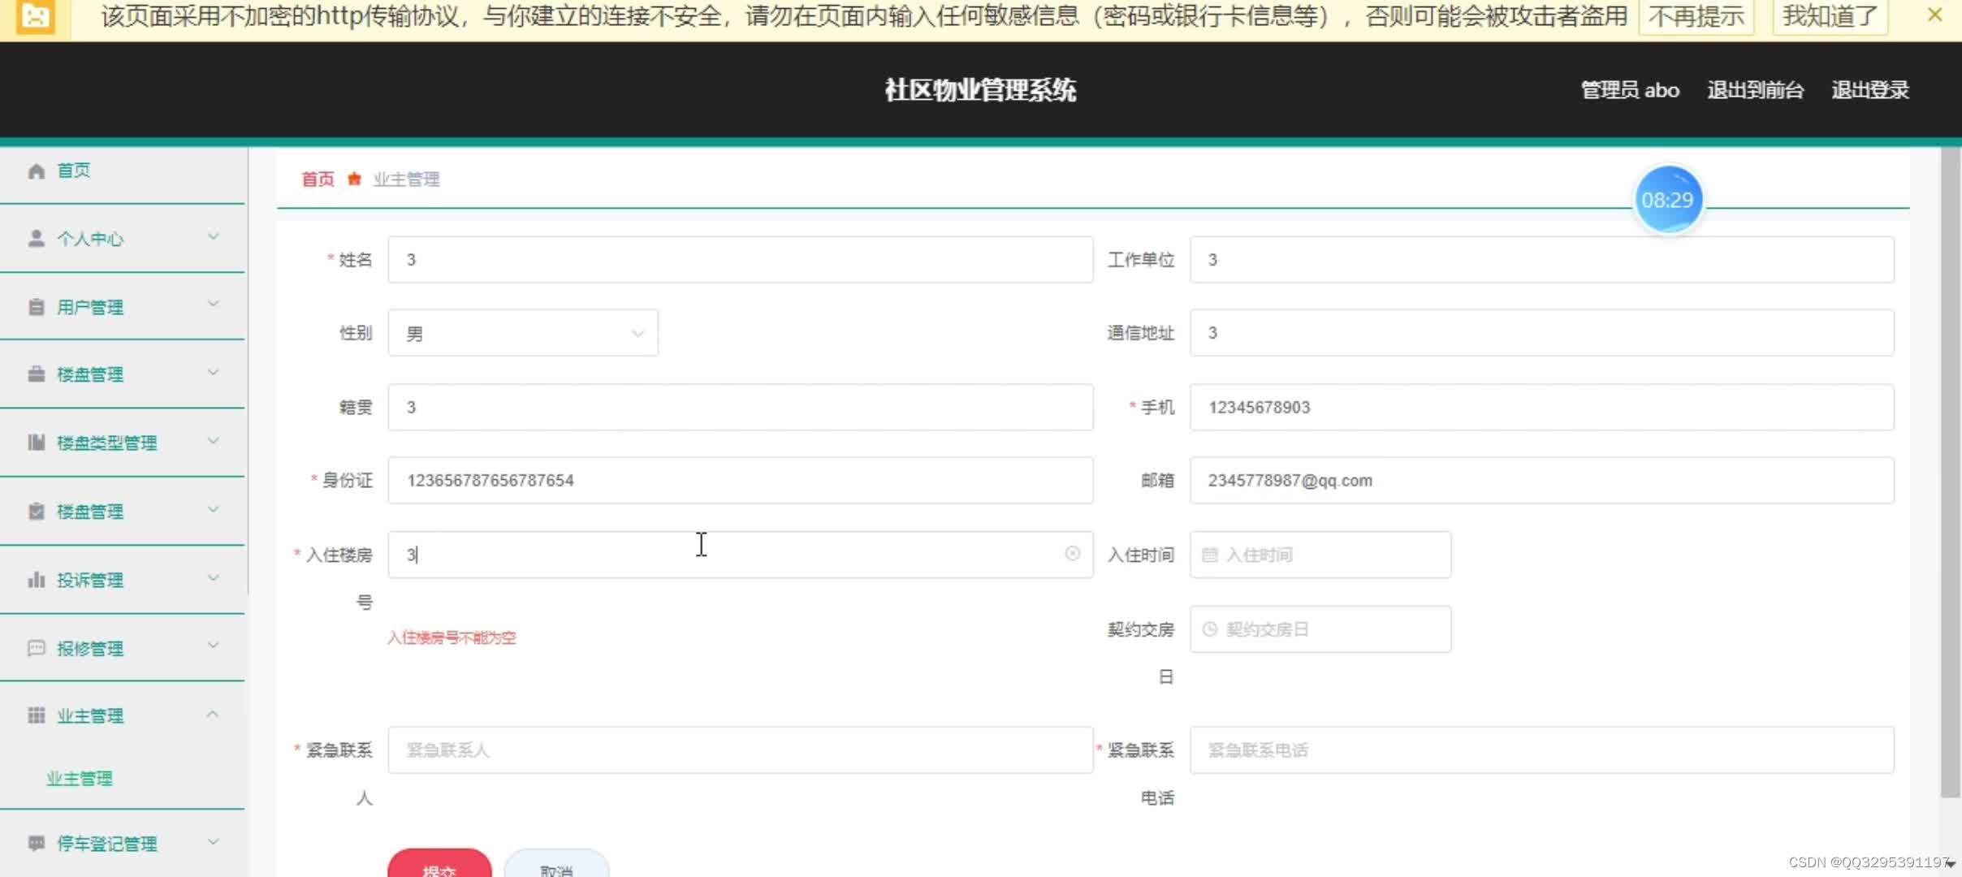Focus the 姓名 input field

pos(741,260)
